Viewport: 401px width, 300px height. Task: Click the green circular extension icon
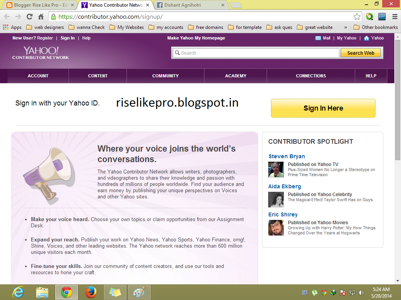coord(369,17)
